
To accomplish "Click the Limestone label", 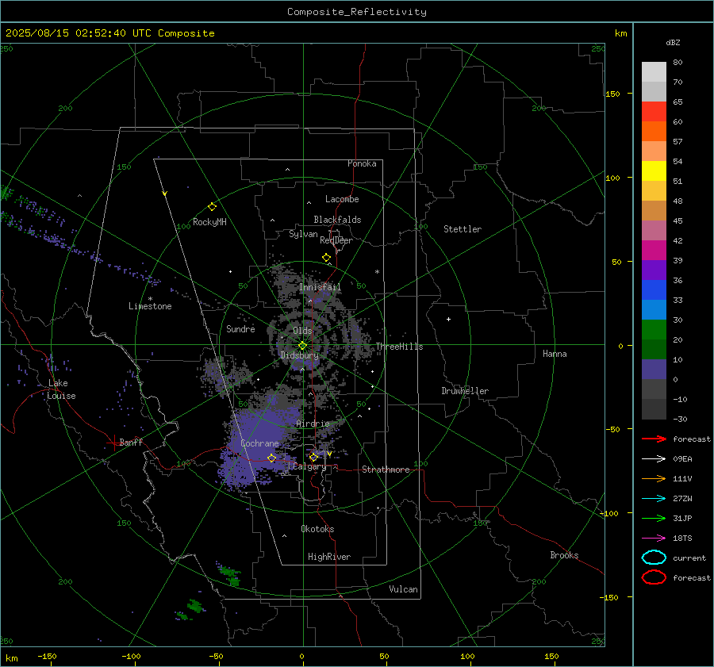I will point(150,306).
